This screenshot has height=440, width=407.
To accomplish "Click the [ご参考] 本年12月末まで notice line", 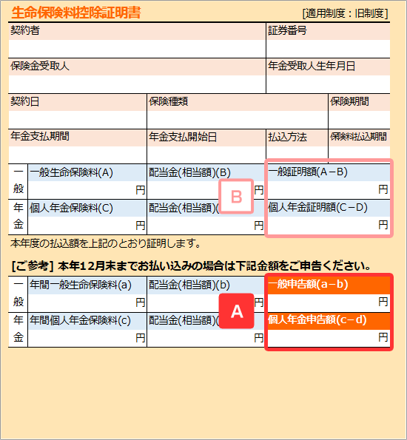I will 192,265.
